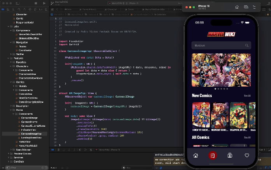The height and width of the screenshot is (170, 271).
Task: Expand the SearchScreen folder
Action: pos(11,150)
